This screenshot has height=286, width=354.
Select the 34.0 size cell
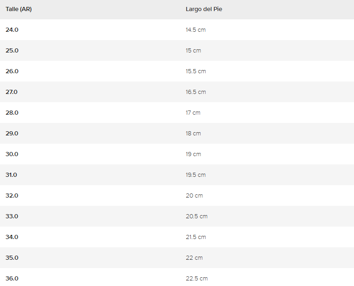[x=12, y=237]
